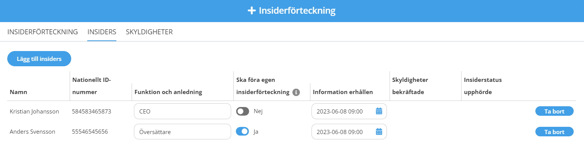Disable the Ja switch for Anders Svensson
The width and height of the screenshot is (584, 155).
tap(243, 132)
